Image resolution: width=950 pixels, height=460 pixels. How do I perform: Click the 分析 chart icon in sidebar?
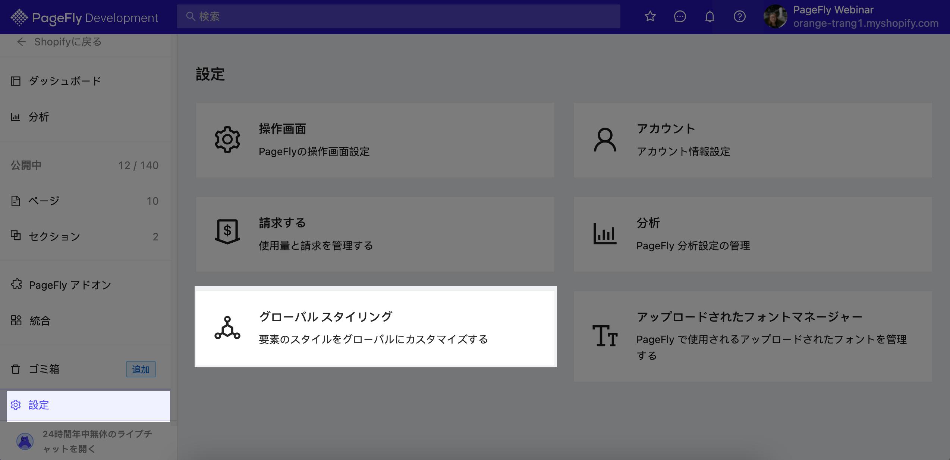(x=16, y=116)
